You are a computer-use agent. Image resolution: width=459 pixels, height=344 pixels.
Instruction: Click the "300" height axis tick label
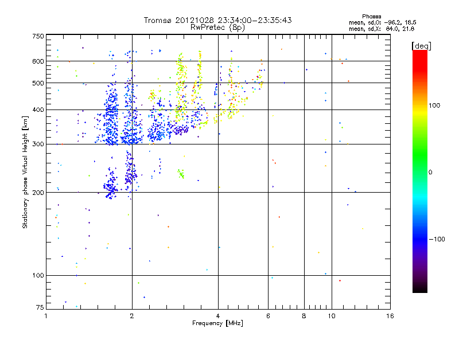[x=38, y=144]
